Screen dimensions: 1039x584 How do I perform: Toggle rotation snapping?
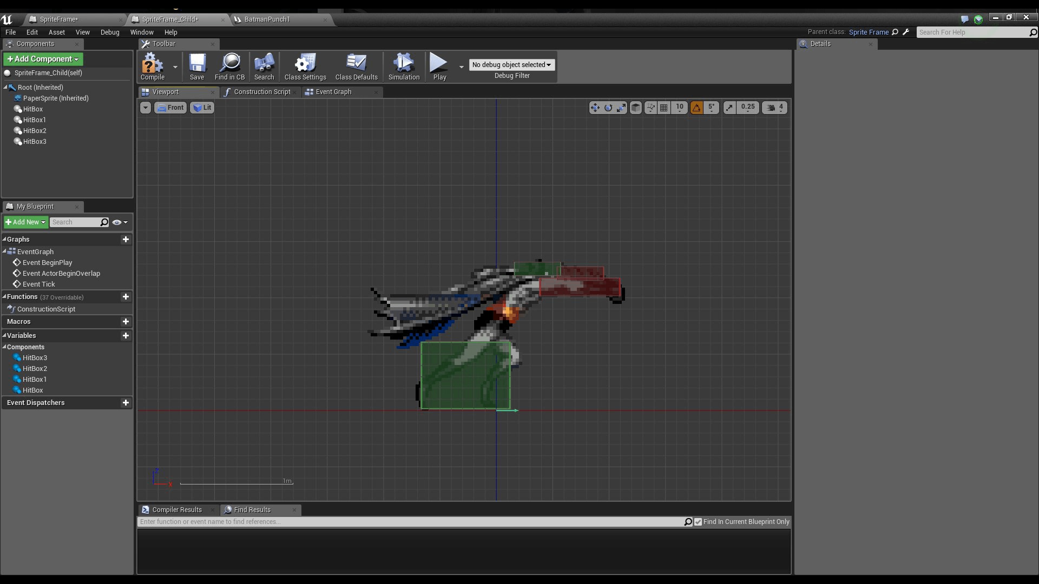point(696,108)
